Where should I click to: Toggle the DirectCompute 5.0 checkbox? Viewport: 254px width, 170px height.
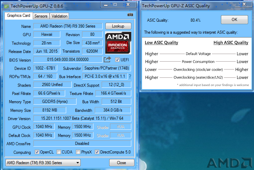click(97, 152)
